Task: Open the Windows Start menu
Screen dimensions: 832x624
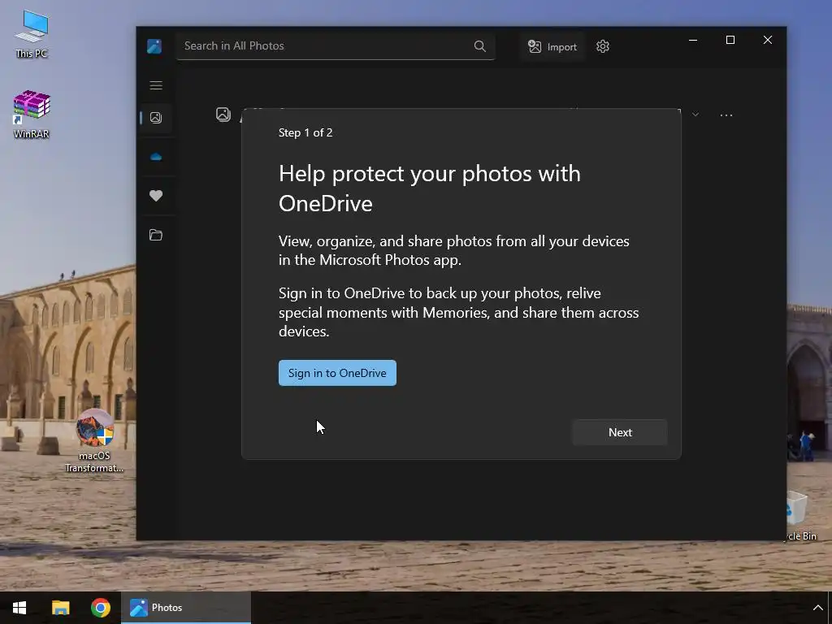Action: [19, 608]
